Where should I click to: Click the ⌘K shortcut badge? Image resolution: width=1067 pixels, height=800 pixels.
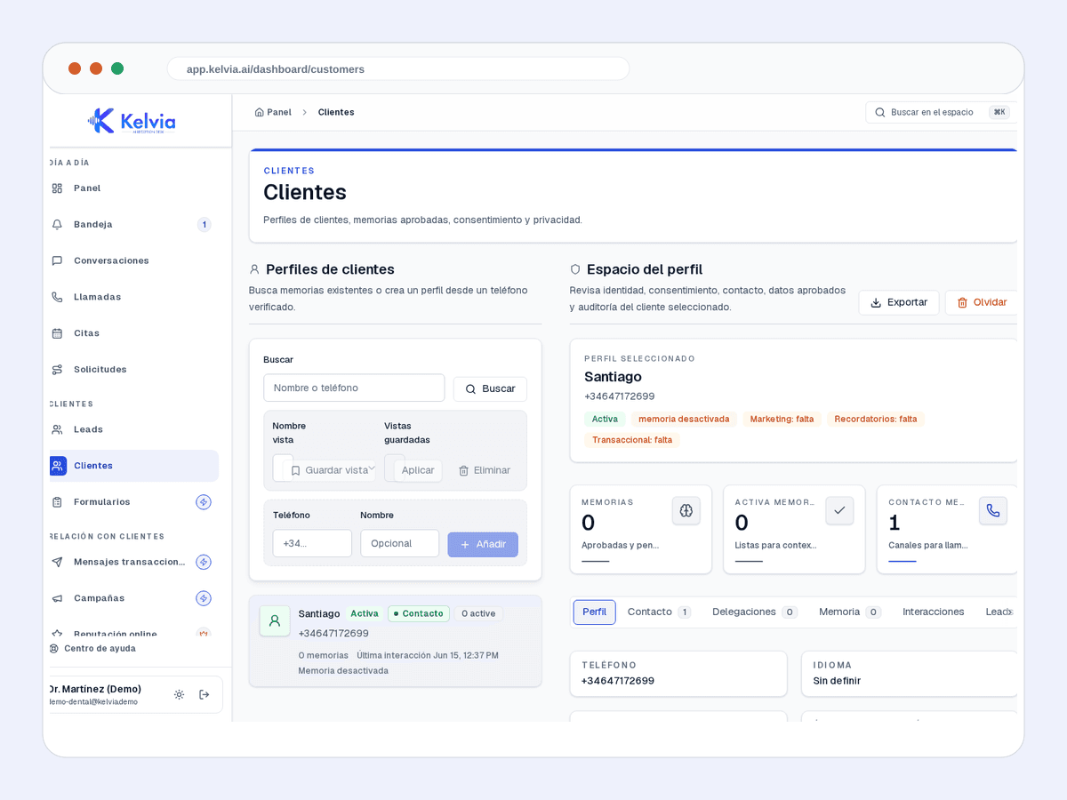(999, 112)
